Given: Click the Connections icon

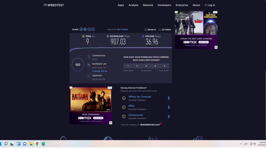Looking at the screenshot, I should [89, 56].
